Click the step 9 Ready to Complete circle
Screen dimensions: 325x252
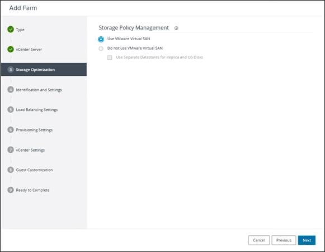(11, 190)
